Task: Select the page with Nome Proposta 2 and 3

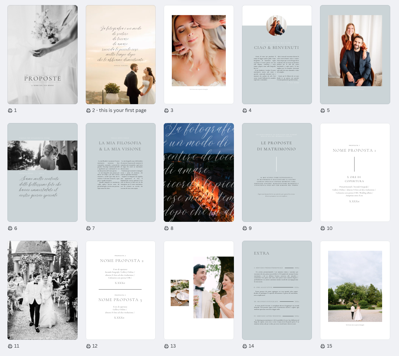Action: tap(121, 290)
